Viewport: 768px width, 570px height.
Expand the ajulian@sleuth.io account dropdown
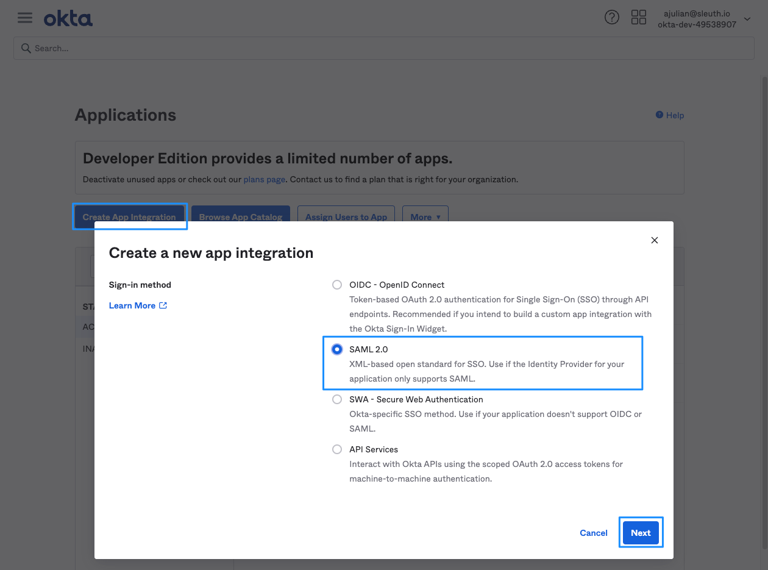click(x=747, y=19)
